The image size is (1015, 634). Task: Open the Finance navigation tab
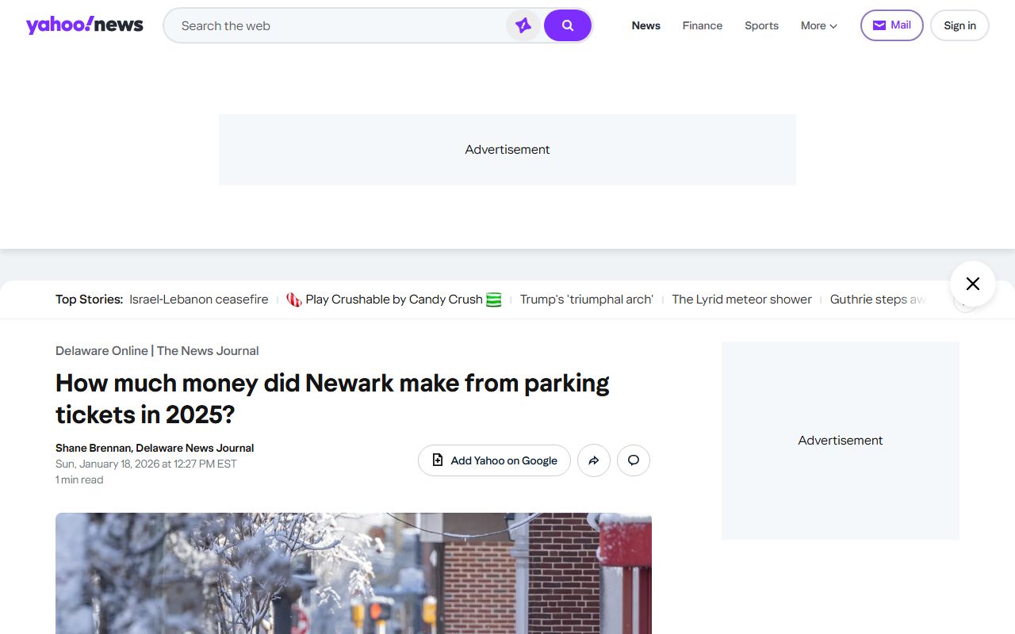point(703,25)
